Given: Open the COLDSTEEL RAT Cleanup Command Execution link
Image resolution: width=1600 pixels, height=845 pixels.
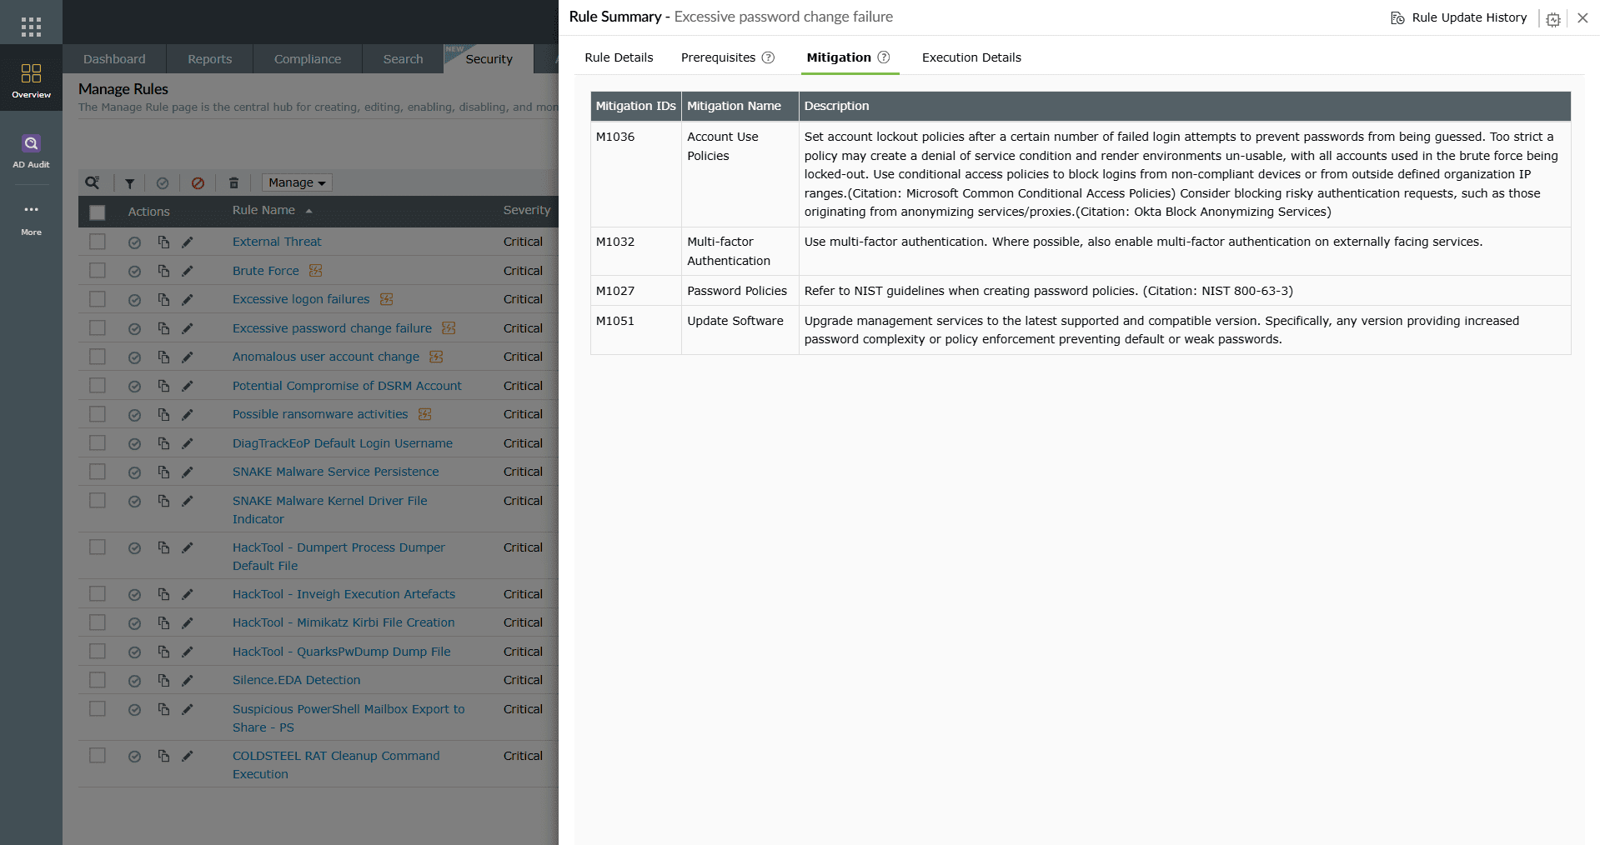Looking at the screenshot, I should coord(336,765).
